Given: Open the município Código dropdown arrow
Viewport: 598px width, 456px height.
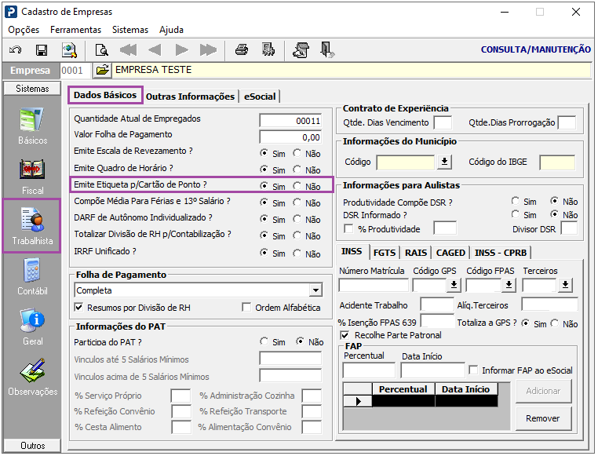Looking at the screenshot, I should pyautogui.click(x=445, y=162).
